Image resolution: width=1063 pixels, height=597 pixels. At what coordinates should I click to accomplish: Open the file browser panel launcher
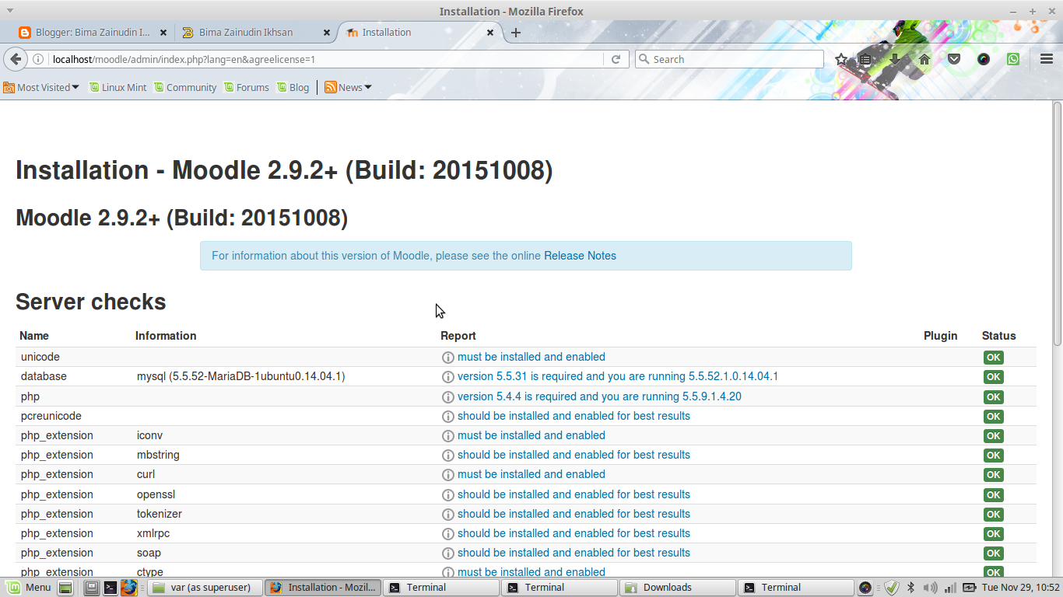(92, 588)
